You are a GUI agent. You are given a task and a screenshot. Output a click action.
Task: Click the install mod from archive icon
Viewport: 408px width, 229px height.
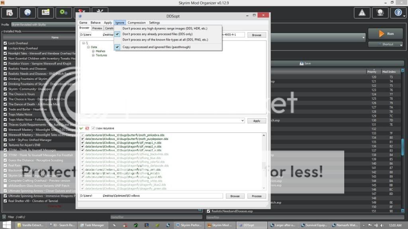click(10, 13)
